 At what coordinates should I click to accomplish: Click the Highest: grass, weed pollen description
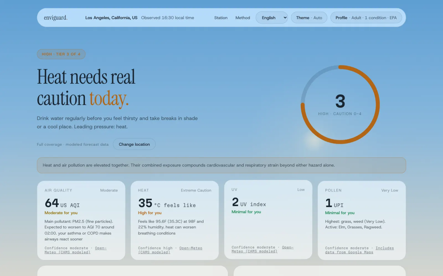click(x=355, y=224)
